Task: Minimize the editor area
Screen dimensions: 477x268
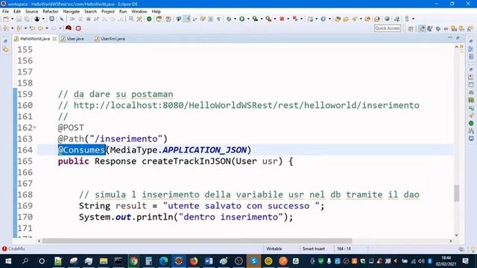Action: tap(450, 38)
